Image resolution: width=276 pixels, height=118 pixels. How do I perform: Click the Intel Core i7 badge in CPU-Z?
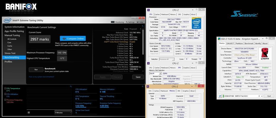pyautogui.click(x=197, y=23)
